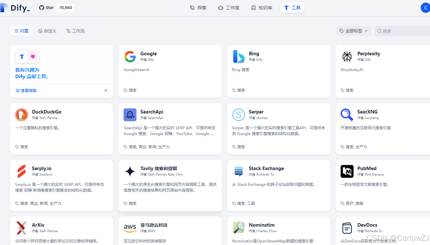This screenshot has width=430, height=245.
Task: Click the AWS logo icon
Action: point(130,228)
